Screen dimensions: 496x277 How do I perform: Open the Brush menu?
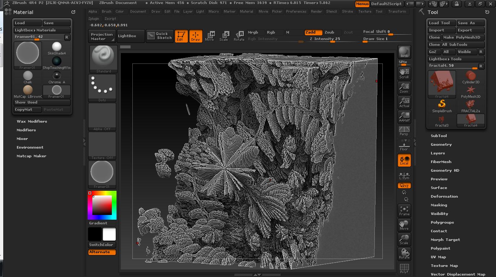tap(106, 12)
